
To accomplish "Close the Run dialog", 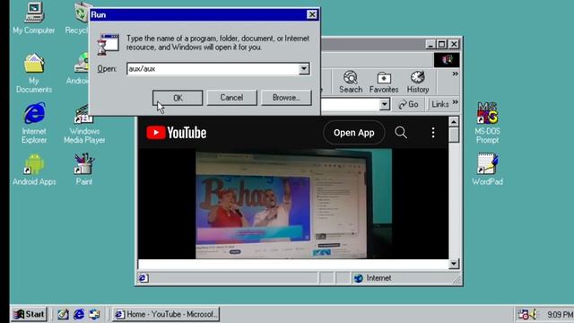I will [312, 14].
